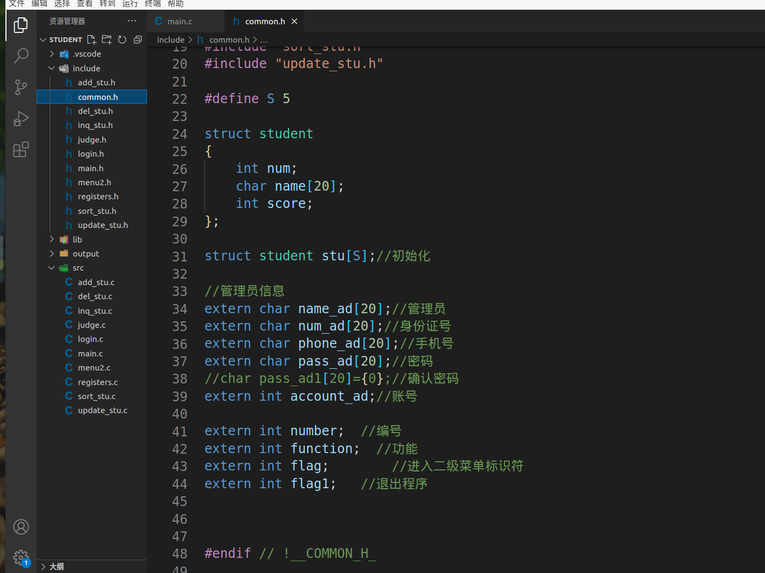The width and height of the screenshot is (765, 573).
Task: Click the New File icon in STUDENT header
Action: tap(91, 39)
